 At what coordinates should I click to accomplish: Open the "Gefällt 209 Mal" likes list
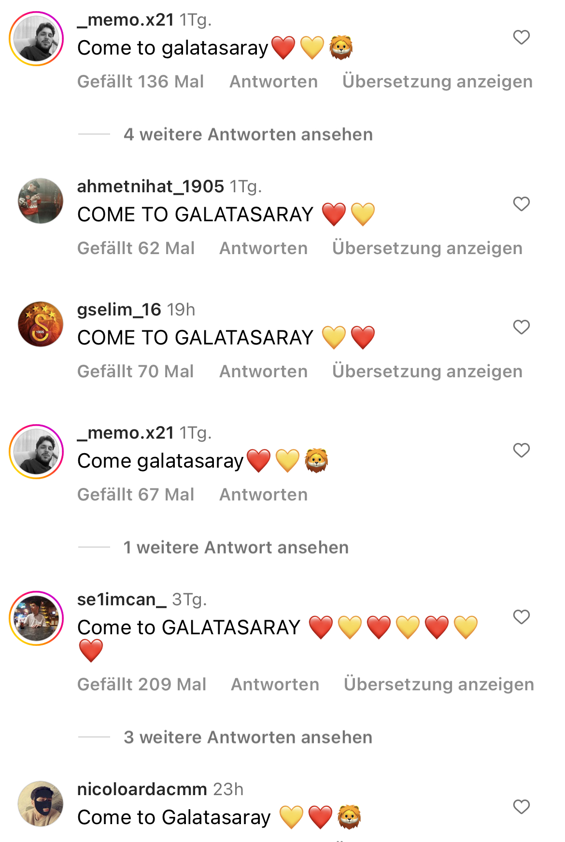142,684
